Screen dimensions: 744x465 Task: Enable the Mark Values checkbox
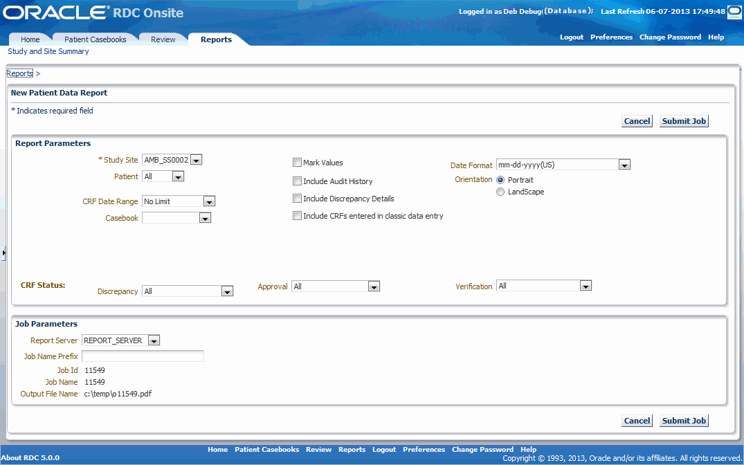click(x=297, y=163)
